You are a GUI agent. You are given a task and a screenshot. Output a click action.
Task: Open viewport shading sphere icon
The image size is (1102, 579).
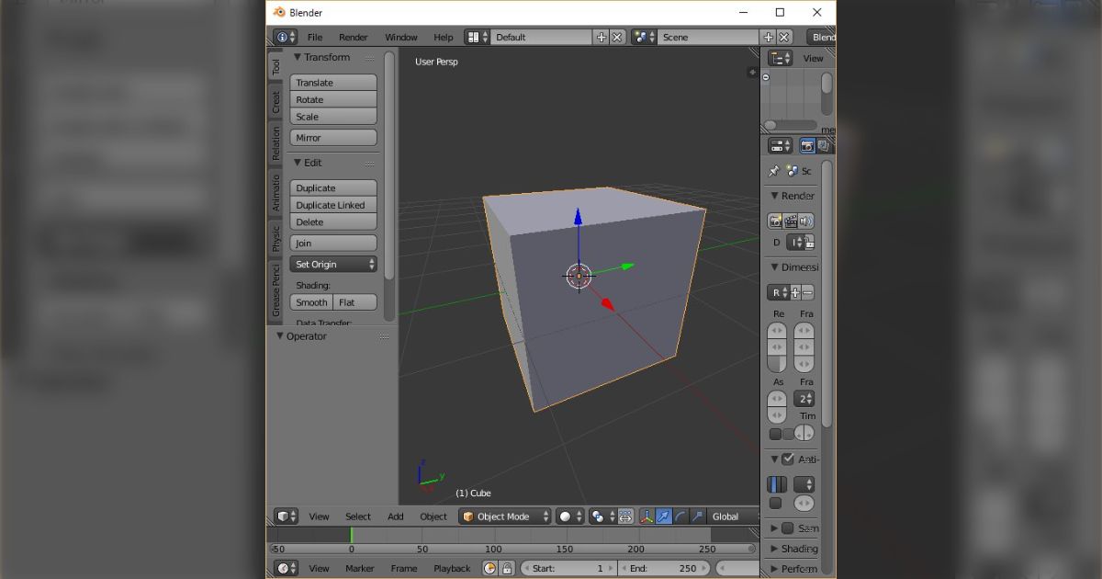click(x=566, y=516)
